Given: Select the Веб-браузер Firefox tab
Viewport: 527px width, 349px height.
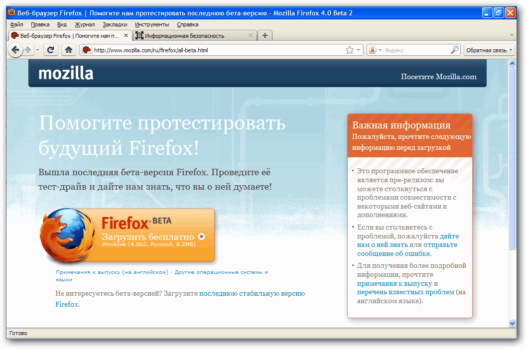Looking at the screenshot, I should pyautogui.click(x=70, y=35).
